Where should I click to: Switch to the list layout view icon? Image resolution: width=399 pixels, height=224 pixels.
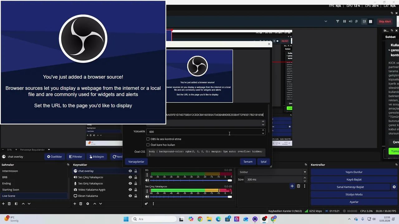[x=370, y=21]
